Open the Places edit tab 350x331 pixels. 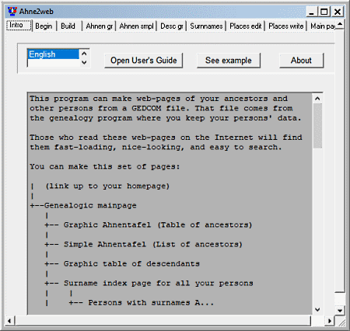(x=246, y=26)
